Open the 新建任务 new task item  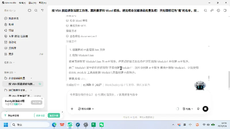click(x=11, y=18)
